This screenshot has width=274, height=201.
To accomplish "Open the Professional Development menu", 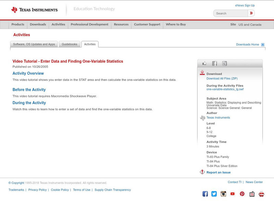I will click(x=89, y=24).
